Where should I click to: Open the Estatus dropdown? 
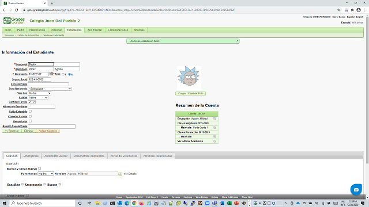(38, 98)
